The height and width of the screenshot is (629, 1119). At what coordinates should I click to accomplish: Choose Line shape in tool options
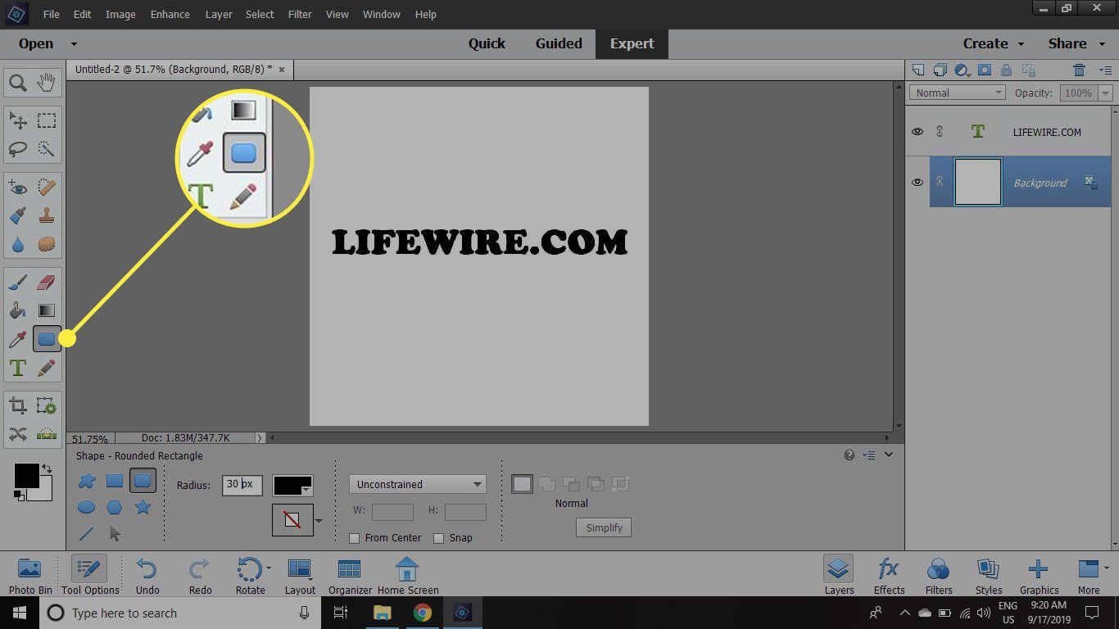point(86,534)
